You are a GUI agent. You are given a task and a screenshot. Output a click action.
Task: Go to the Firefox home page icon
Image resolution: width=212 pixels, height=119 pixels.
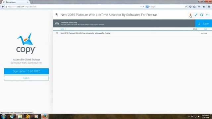point(204,7)
